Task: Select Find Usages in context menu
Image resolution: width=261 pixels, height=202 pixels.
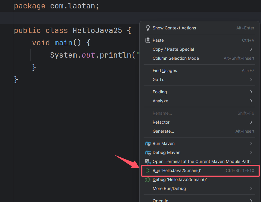Action: (199, 71)
